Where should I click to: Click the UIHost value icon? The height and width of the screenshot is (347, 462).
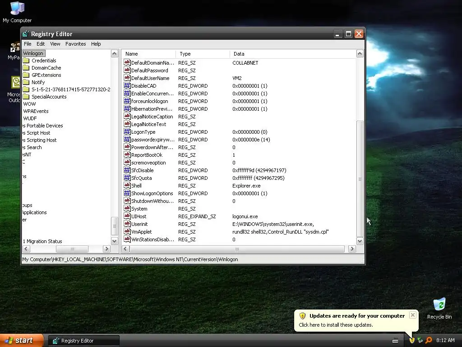coord(127,216)
